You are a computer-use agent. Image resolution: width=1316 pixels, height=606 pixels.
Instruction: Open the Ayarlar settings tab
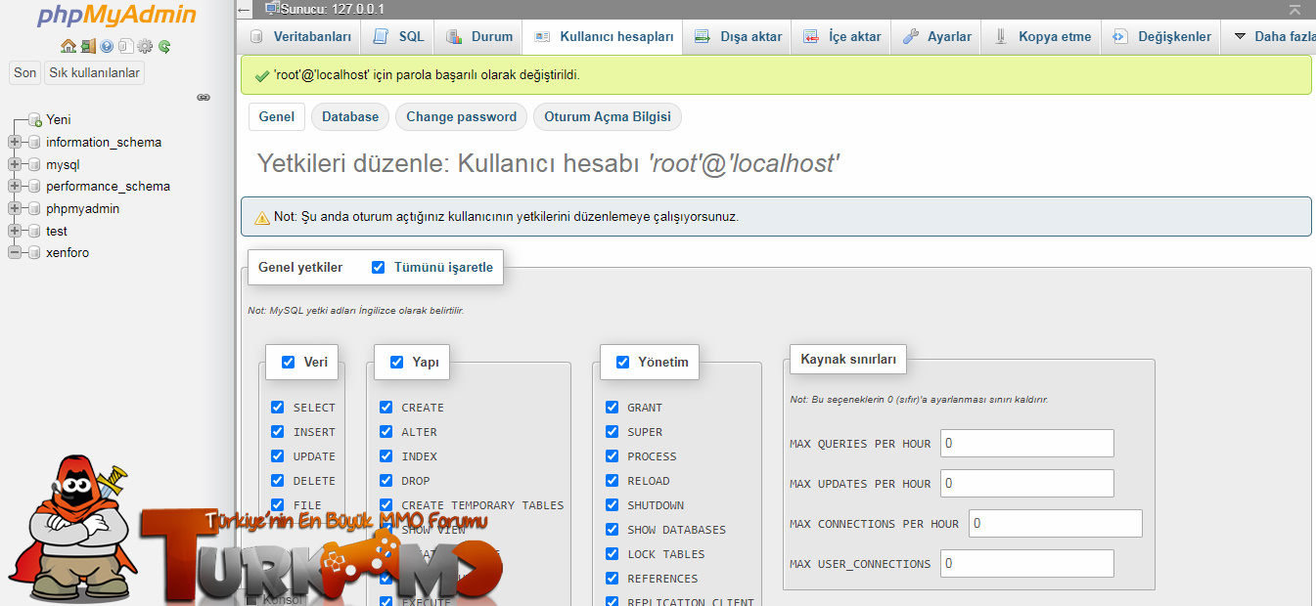[x=936, y=36]
